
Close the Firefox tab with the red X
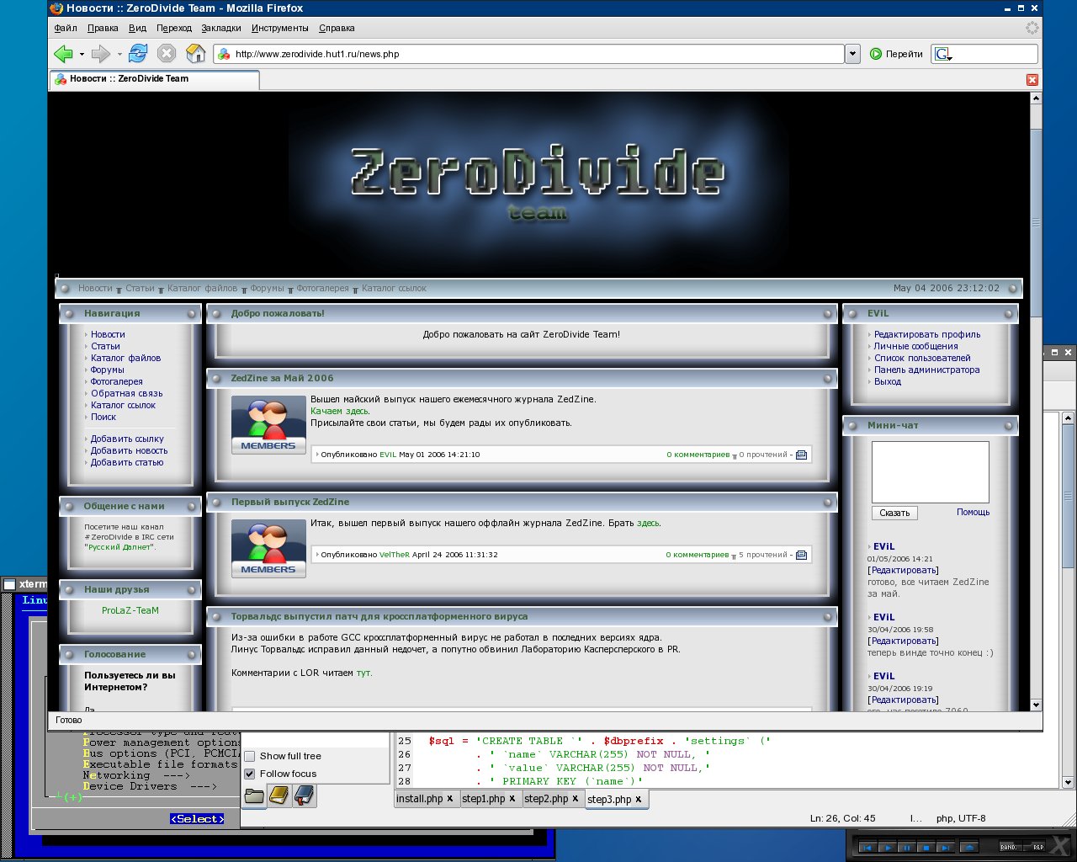click(1032, 80)
